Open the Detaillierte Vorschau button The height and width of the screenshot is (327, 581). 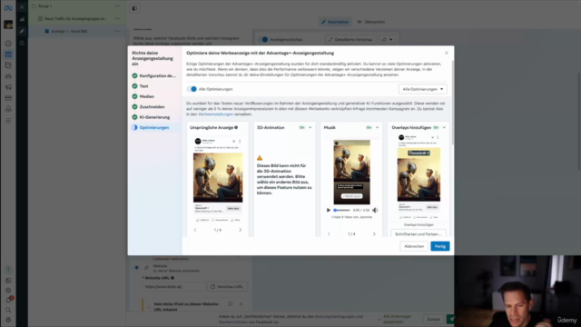[350, 39]
